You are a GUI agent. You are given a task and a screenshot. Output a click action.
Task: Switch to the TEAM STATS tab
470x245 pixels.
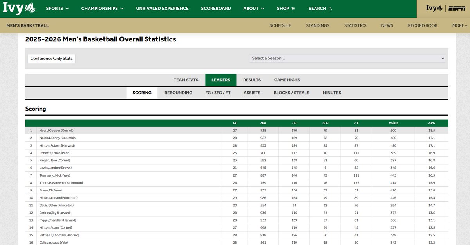click(x=186, y=80)
